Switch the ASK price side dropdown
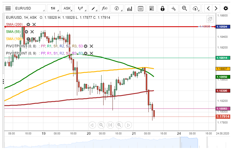This screenshot has width=232, height=150. (x=67, y=8)
